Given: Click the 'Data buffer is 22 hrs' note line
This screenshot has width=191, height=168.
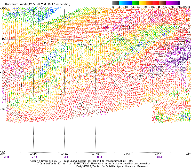Looking at the screenshot, I should tap(93, 164).
